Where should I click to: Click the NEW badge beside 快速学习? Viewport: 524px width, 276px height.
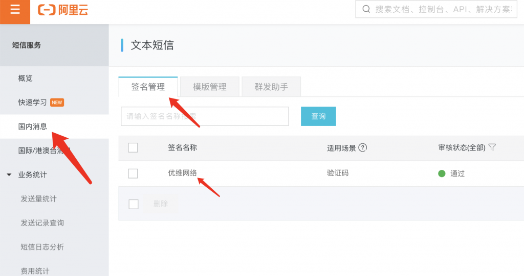(x=57, y=103)
